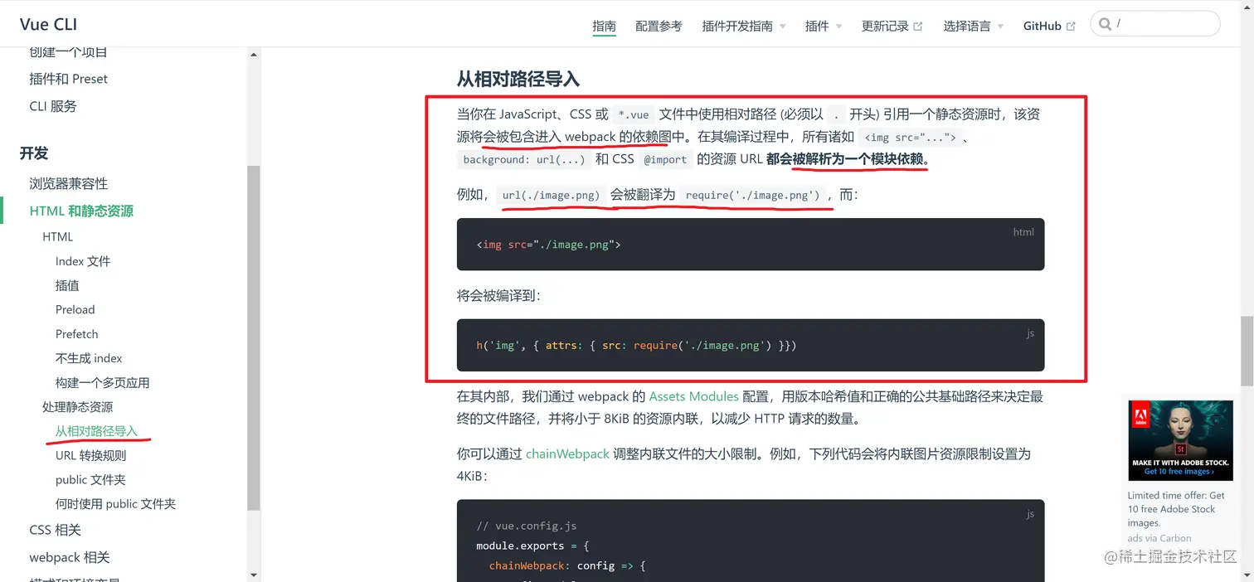1254x582 pixels.
Task: Expand the 选择语言 dropdown
Action: 974,26
